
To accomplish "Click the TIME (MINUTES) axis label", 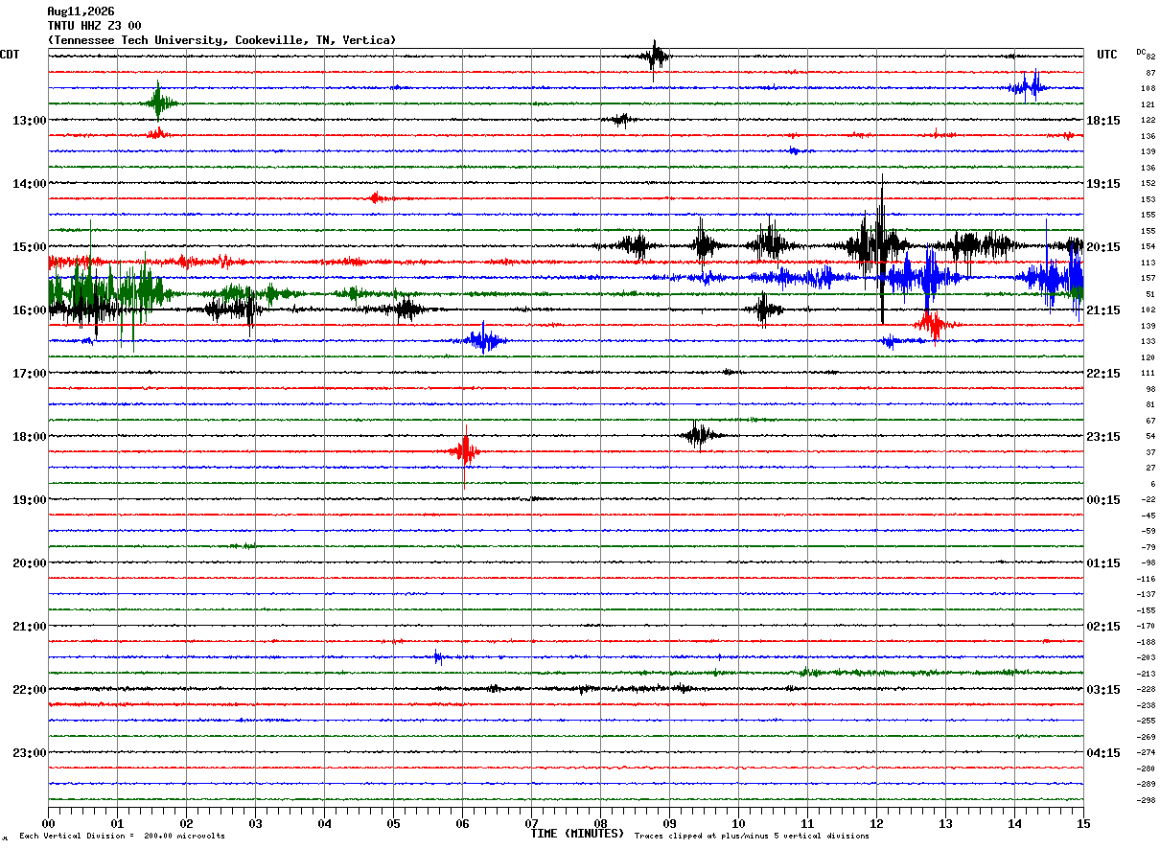I will click(x=577, y=834).
